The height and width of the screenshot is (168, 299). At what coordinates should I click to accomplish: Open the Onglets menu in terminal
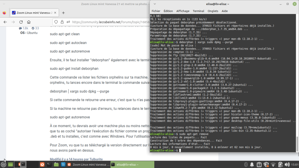(213, 11)
